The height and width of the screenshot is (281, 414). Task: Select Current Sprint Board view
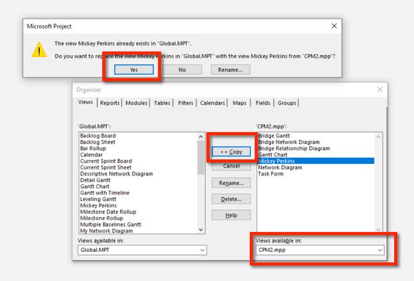click(106, 161)
